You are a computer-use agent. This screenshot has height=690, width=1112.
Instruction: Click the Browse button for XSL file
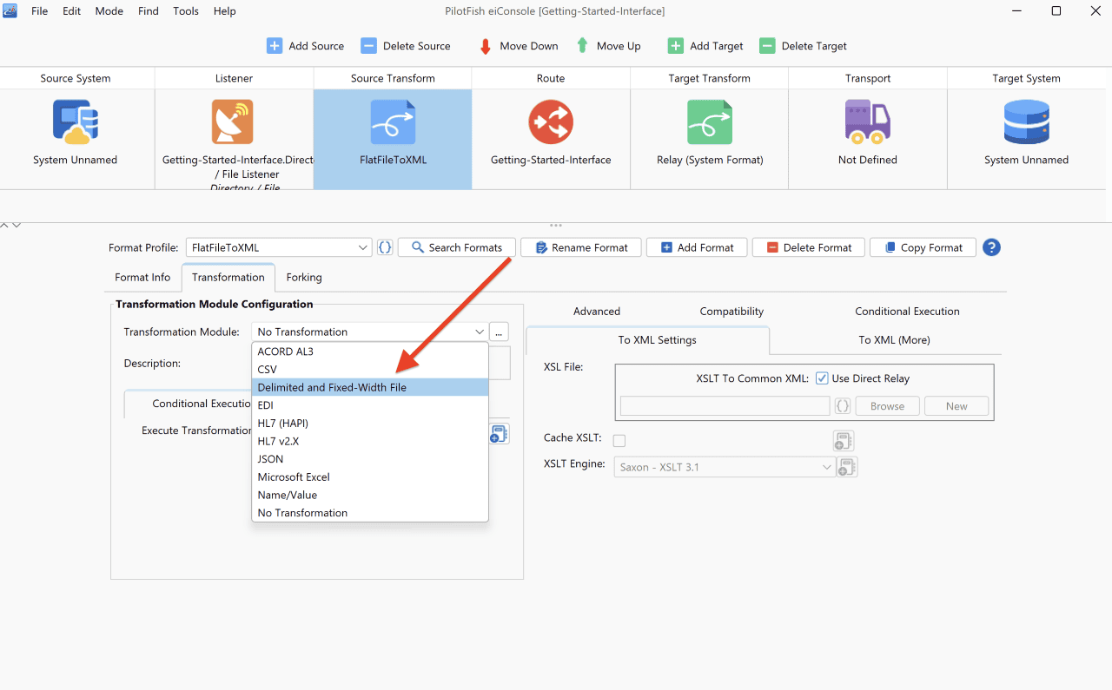[887, 406]
